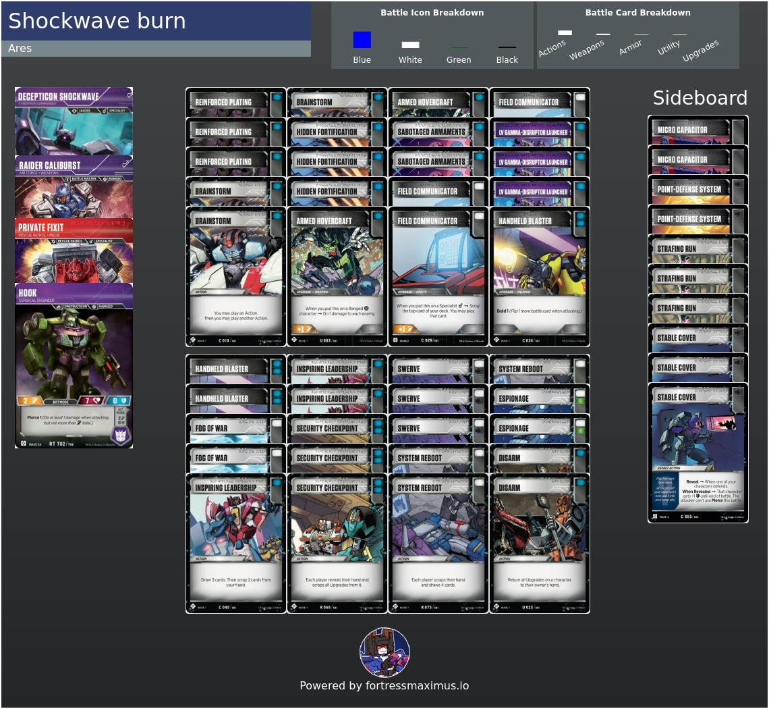Select the Actions bar in Battle Card Breakdown
The image size is (769, 709).
[x=565, y=32]
